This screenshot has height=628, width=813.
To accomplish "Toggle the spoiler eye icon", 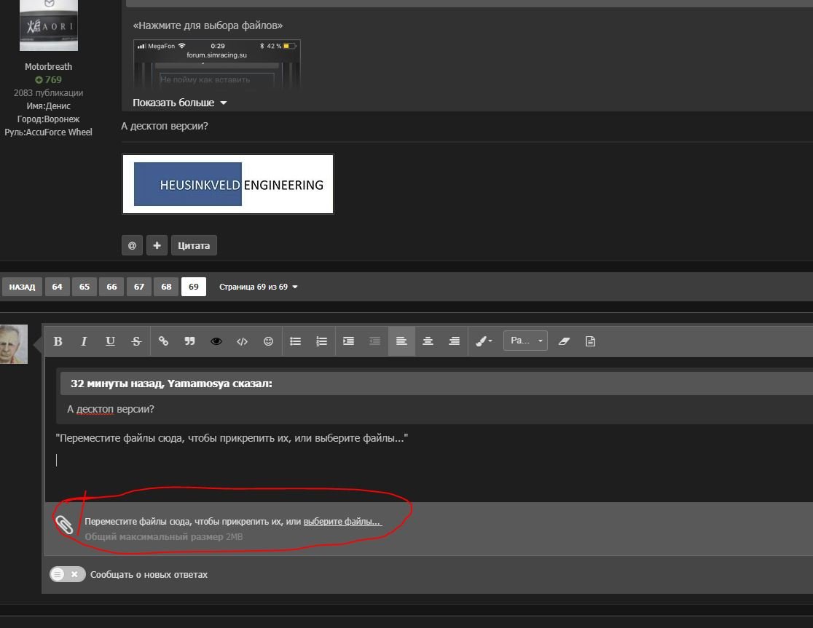I will tap(216, 341).
